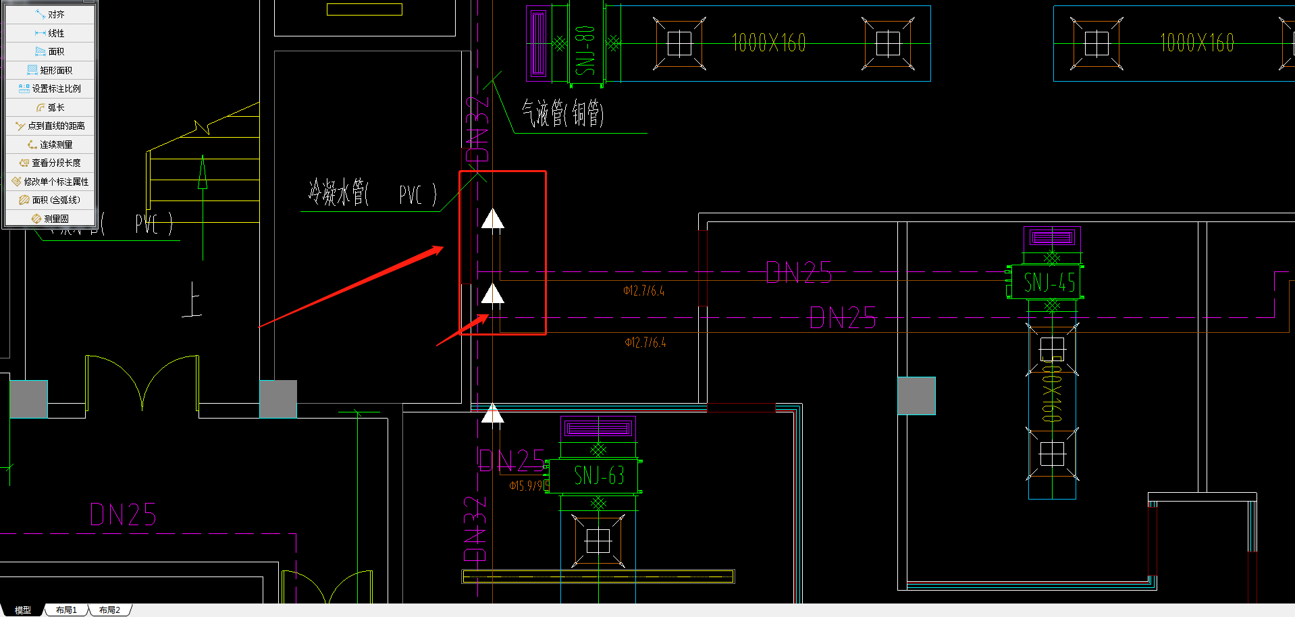
Task: Click the 气液管(铜管) annotation text
Action: tap(562, 113)
